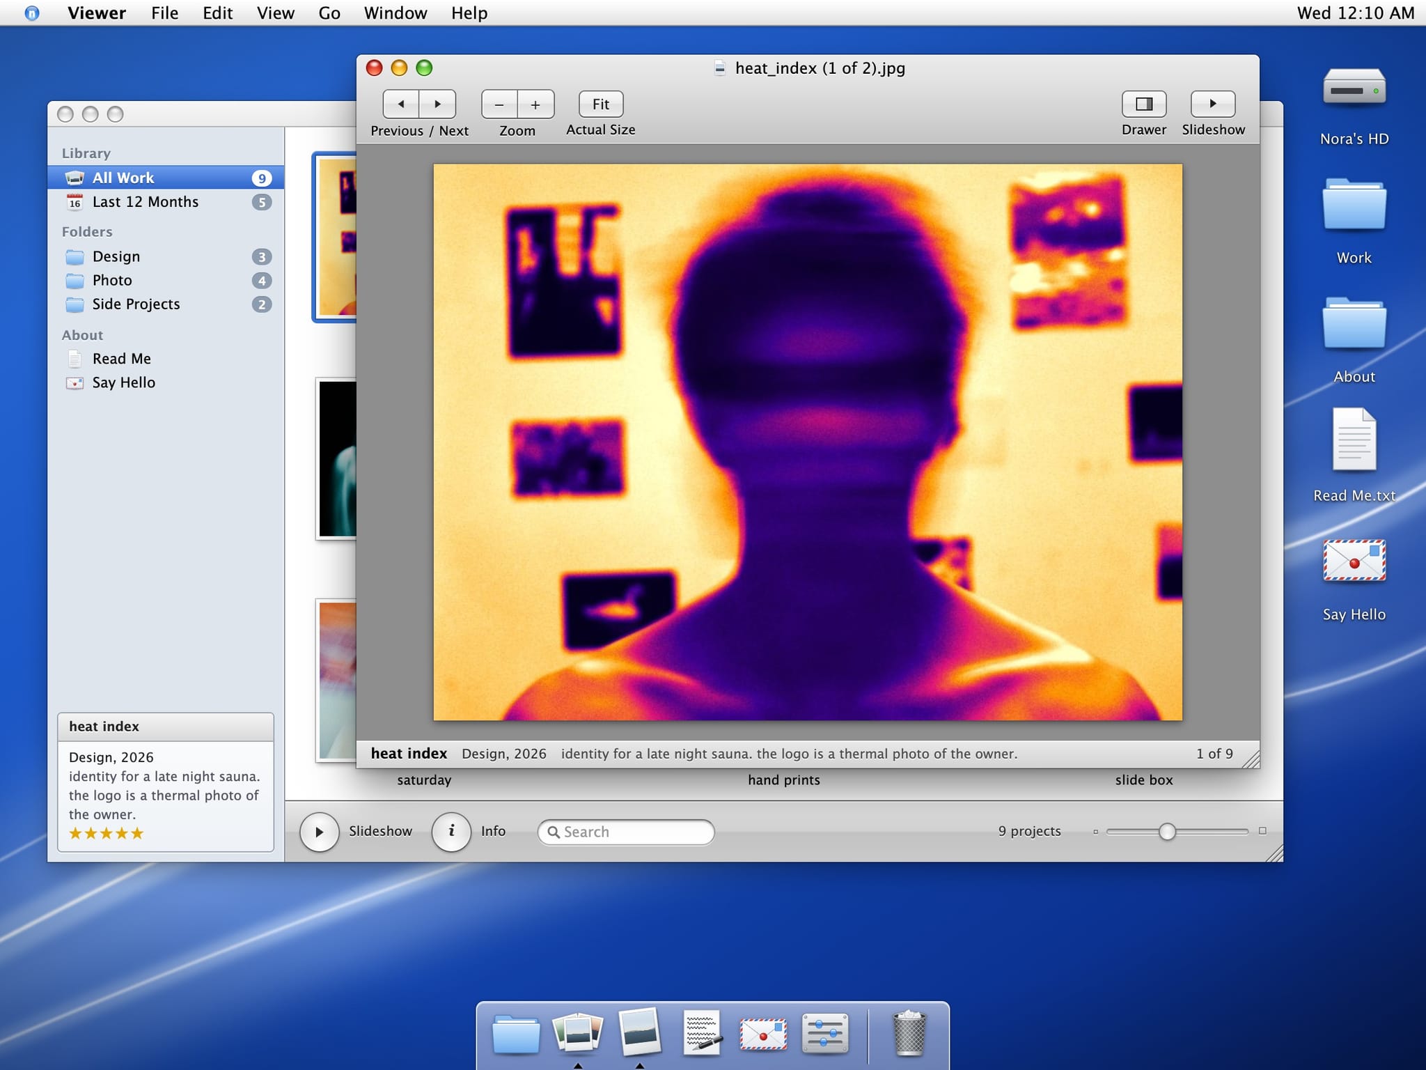Click the 9 projects status text

1029,831
